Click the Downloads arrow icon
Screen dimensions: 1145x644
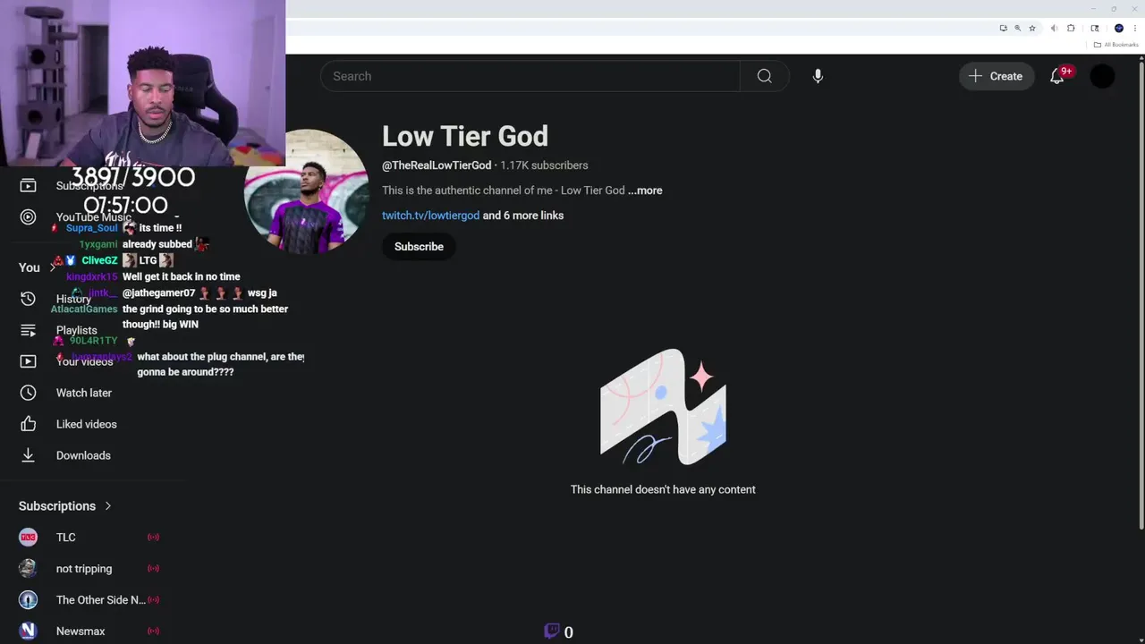28,455
